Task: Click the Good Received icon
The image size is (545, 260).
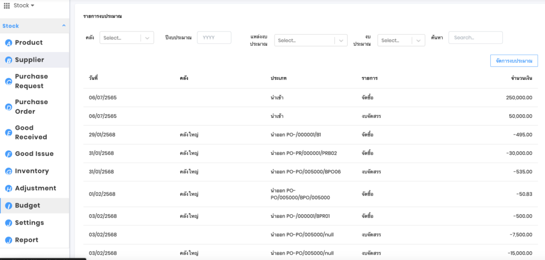Action: coord(9,132)
